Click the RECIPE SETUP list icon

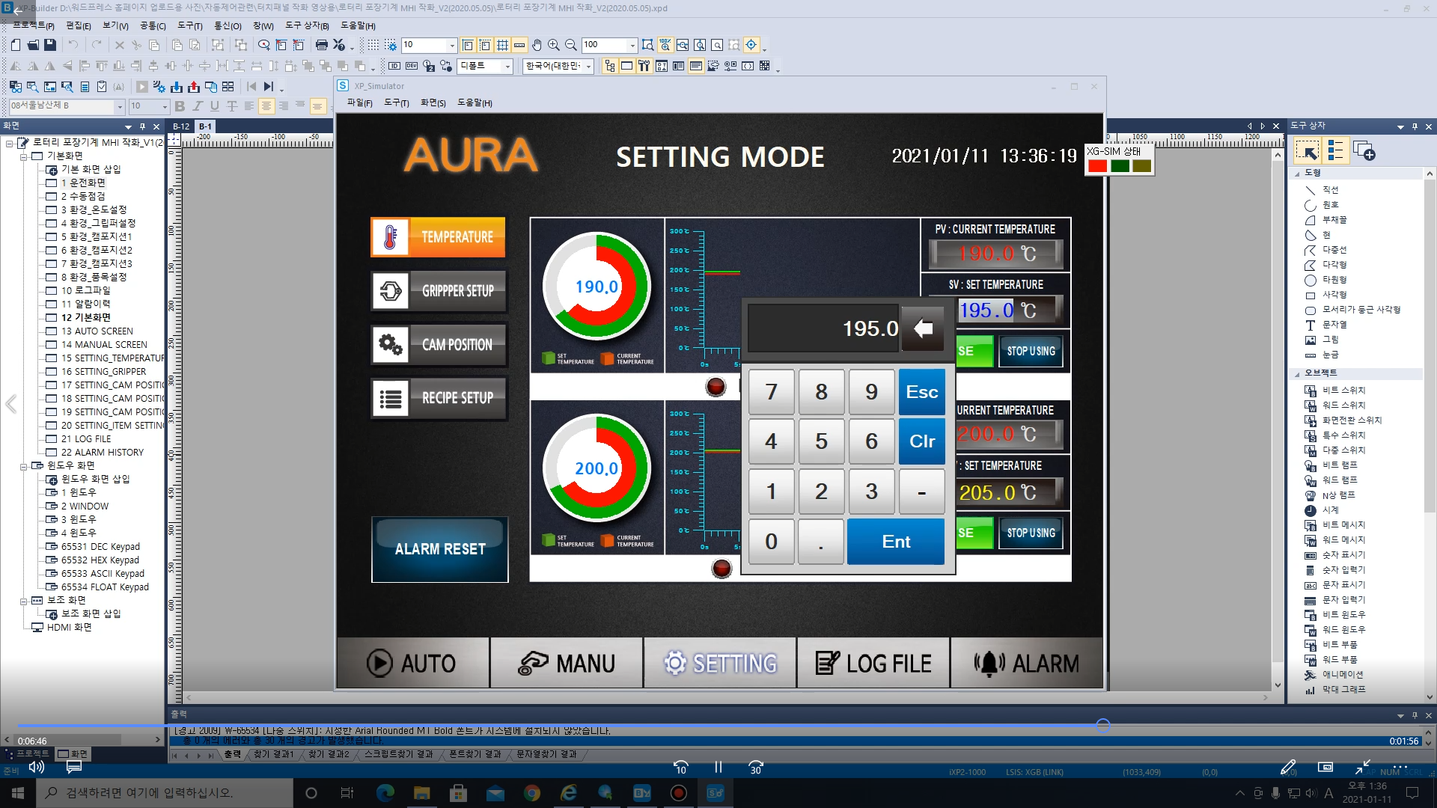click(390, 399)
